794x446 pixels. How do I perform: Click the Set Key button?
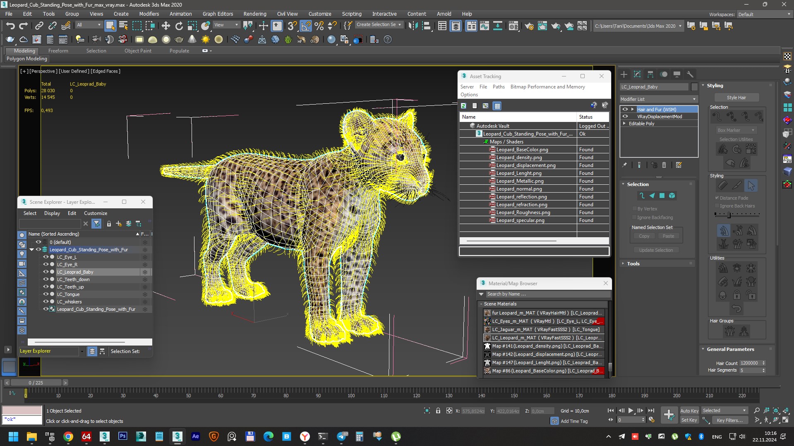(689, 420)
